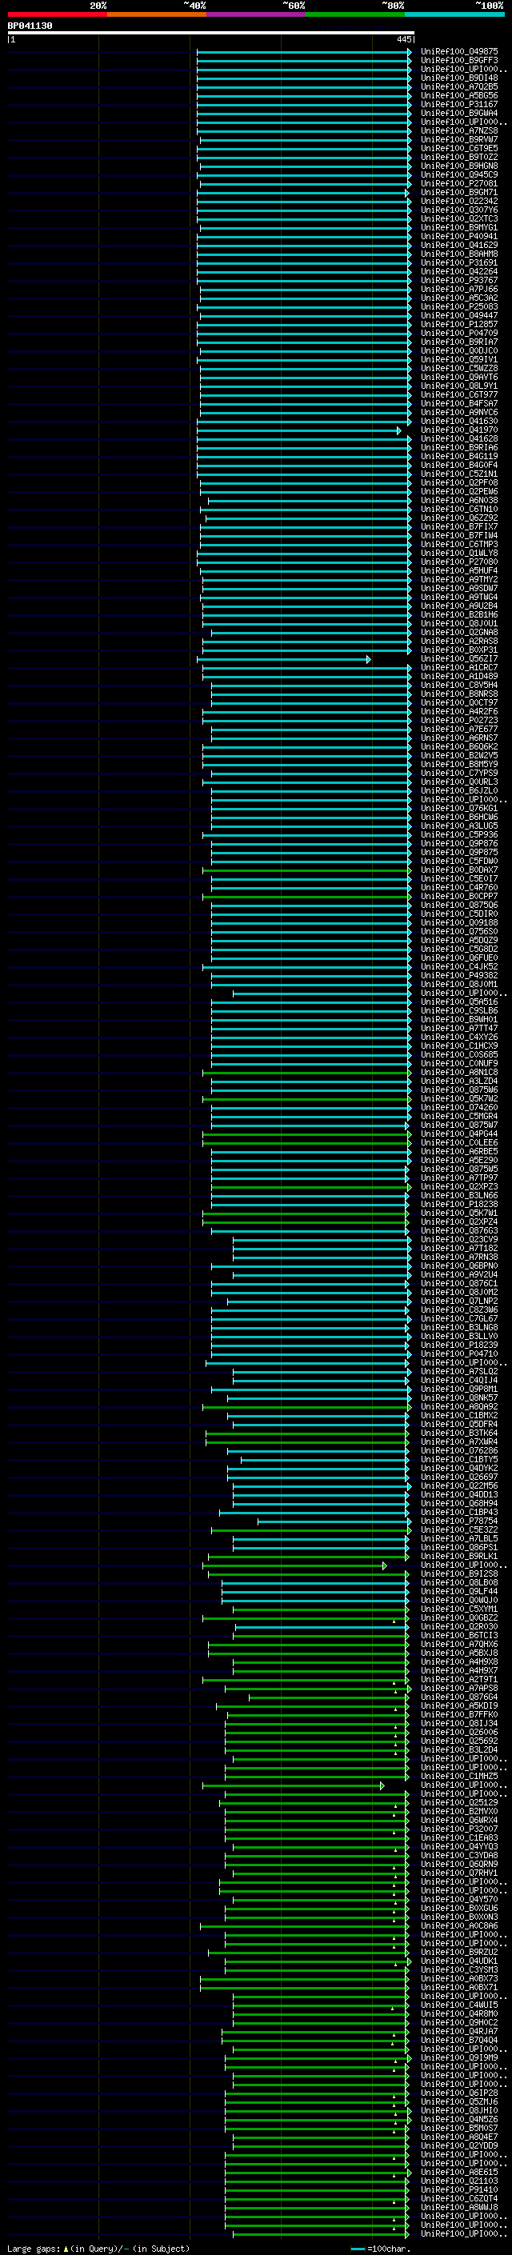Open the UniRef100_P31167 hit label
512x2255 pixels.
(x=459, y=105)
